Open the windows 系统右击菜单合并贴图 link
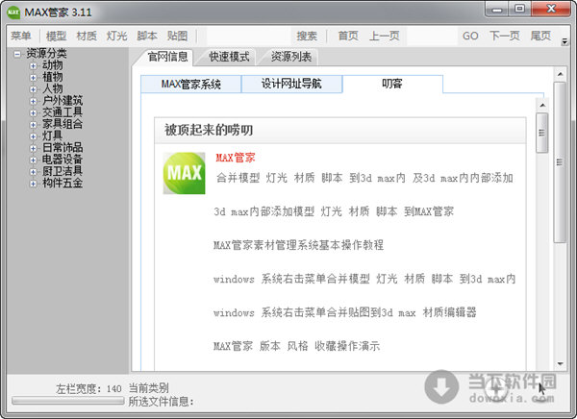 [345, 312]
